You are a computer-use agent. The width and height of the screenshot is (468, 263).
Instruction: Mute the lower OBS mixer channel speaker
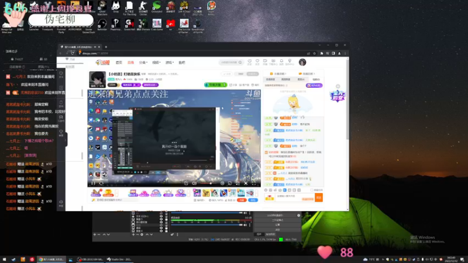tap(245, 225)
